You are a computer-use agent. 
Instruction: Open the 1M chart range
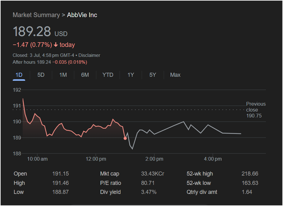pos(63,75)
